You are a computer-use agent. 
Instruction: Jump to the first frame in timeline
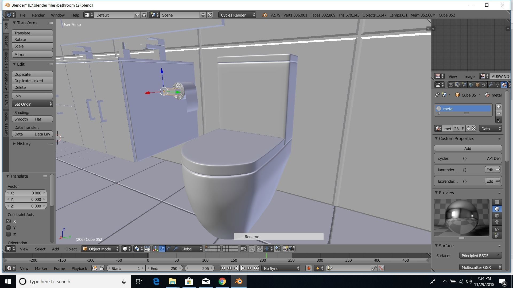click(223, 268)
